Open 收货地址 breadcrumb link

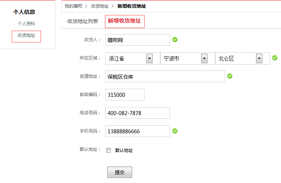click(100, 6)
